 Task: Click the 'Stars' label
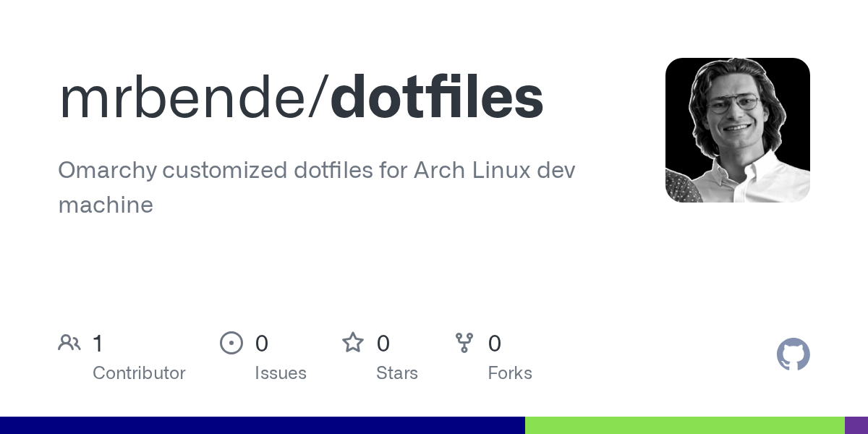(397, 373)
